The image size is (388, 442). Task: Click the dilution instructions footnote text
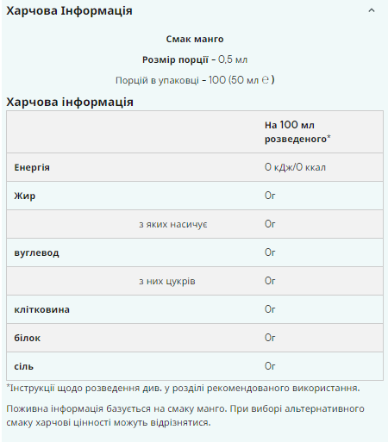pyautogui.click(x=183, y=389)
